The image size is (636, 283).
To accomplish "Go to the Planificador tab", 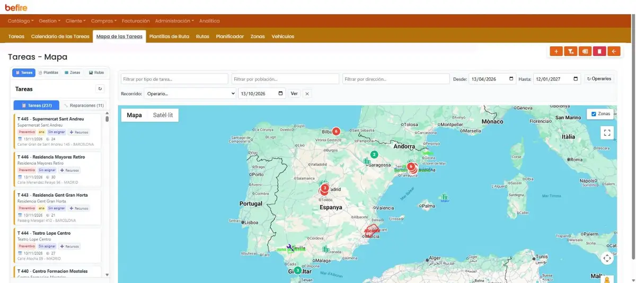I will tap(230, 37).
